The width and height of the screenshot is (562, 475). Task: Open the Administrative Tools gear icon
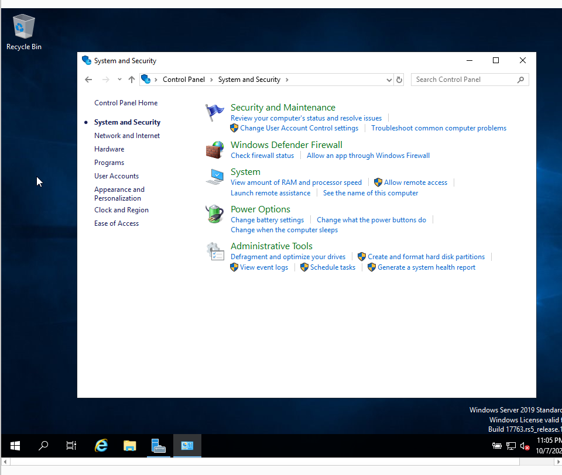[x=214, y=251]
